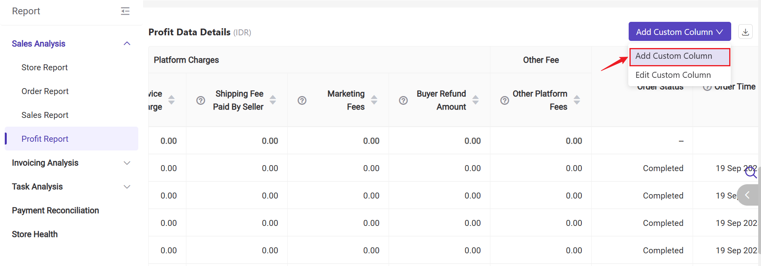Screen dimensions: 761x266
Task: Click help icon beside Other Platform Fees
Action: tap(505, 100)
